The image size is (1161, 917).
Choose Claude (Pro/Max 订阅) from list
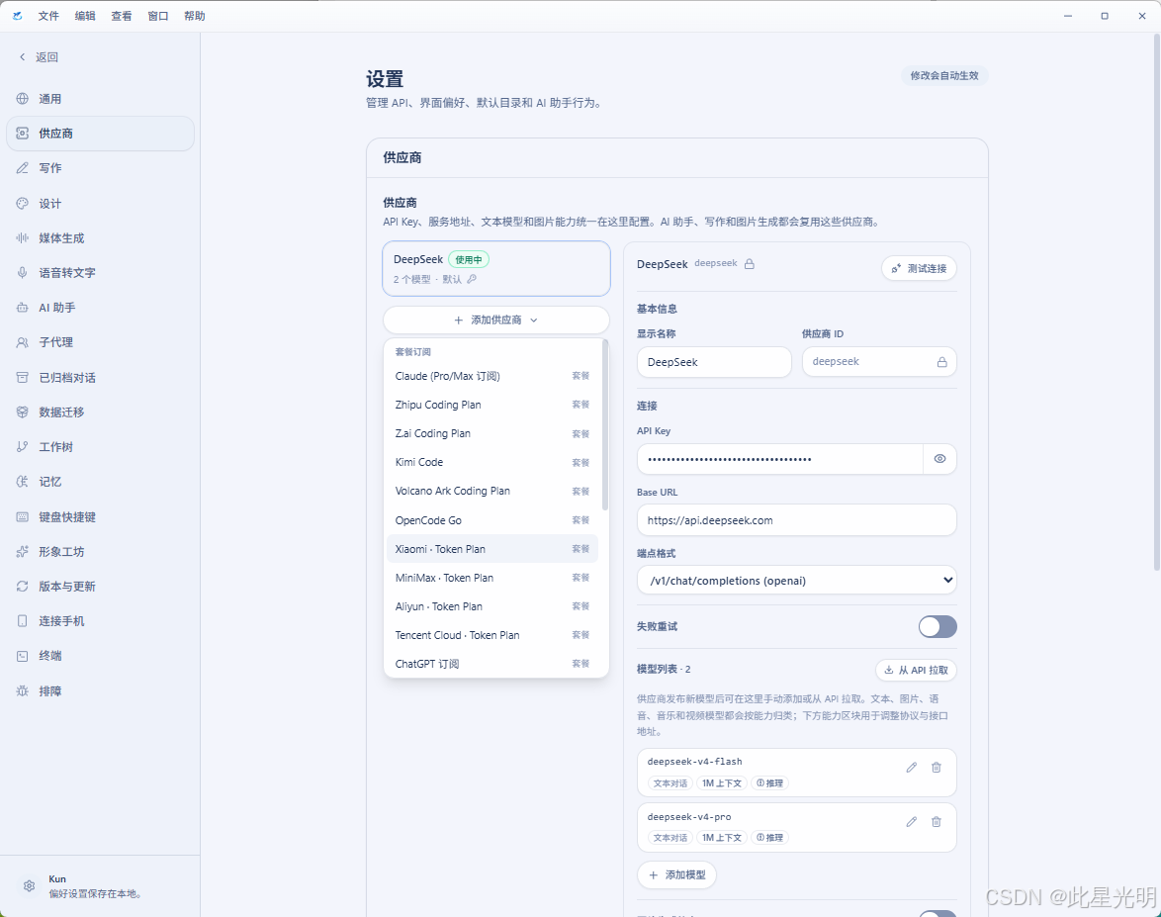click(x=492, y=376)
